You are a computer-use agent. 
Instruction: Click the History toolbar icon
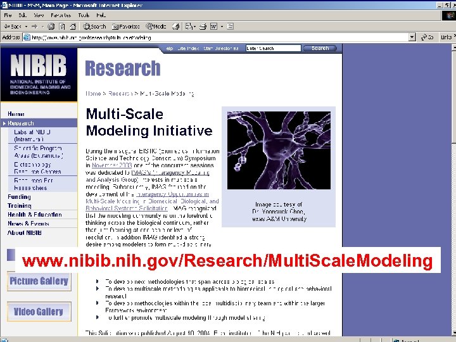[175, 27]
